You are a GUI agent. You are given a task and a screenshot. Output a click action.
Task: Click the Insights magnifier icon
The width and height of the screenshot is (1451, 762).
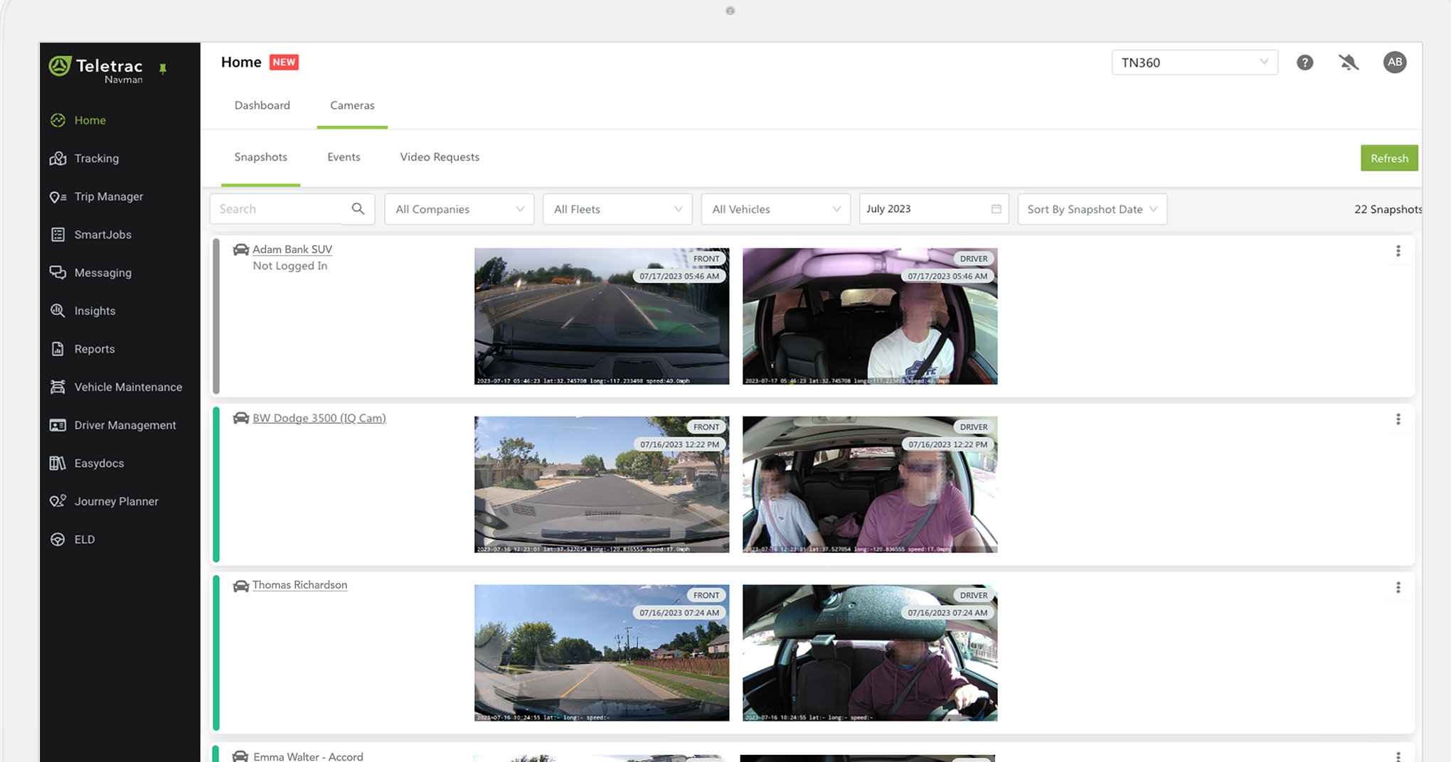[x=58, y=311]
